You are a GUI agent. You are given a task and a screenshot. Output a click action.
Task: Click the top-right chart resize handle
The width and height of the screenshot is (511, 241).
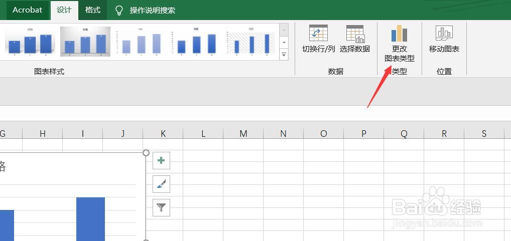(146, 152)
